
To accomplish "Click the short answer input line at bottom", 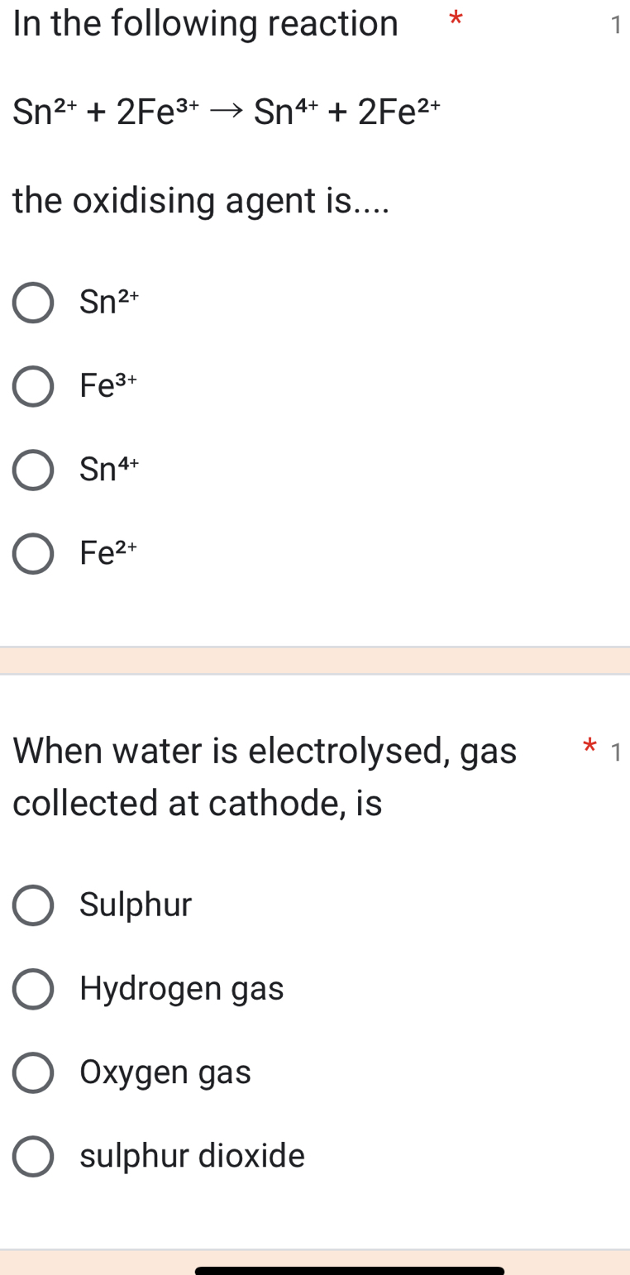I will pos(347,1269).
